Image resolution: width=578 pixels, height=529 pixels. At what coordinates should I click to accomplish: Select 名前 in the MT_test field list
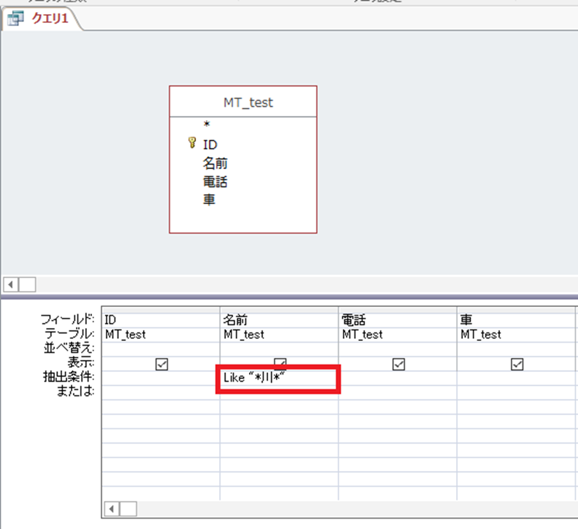click(215, 163)
